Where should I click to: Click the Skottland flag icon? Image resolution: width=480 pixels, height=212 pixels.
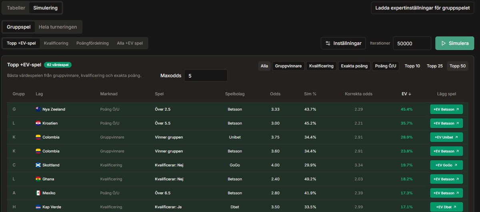(38, 165)
